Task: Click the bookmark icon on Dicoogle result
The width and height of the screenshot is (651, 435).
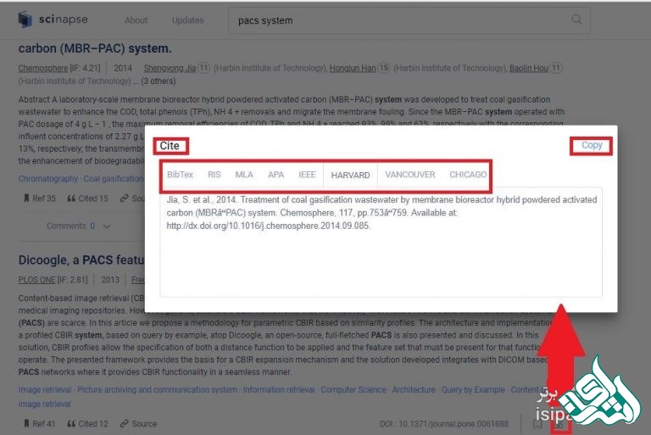Action: pyautogui.click(x=537, y=424)
